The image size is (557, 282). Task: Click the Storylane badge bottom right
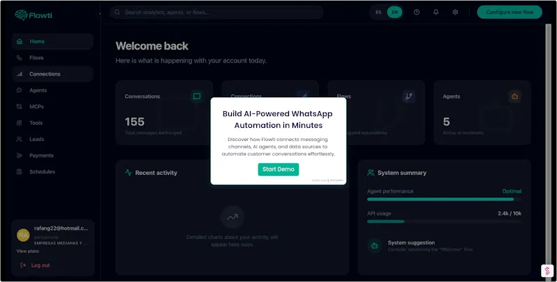[x=547, y=271]
